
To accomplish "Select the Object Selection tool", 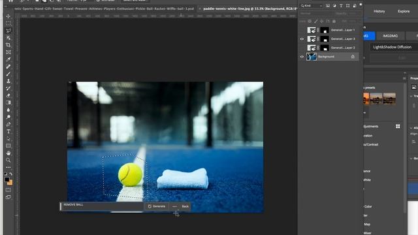I will 8,38.
